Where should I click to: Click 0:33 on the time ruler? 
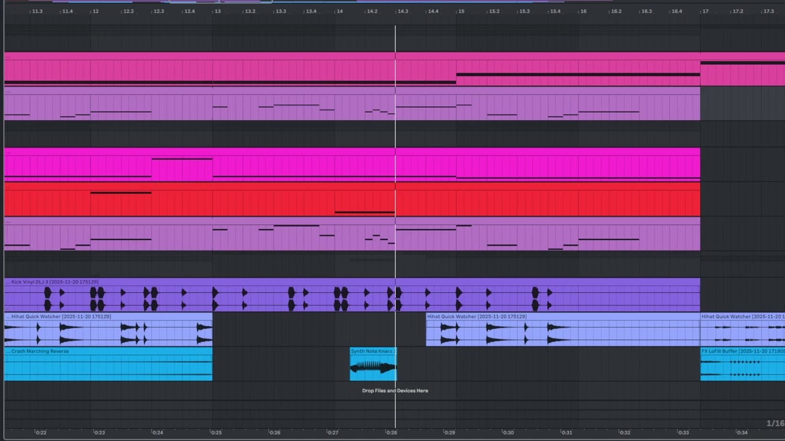coord(683,432)
